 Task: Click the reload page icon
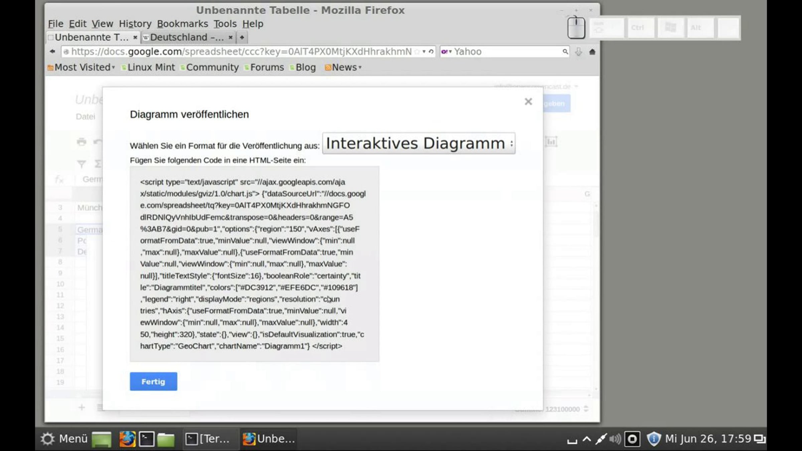431,51
